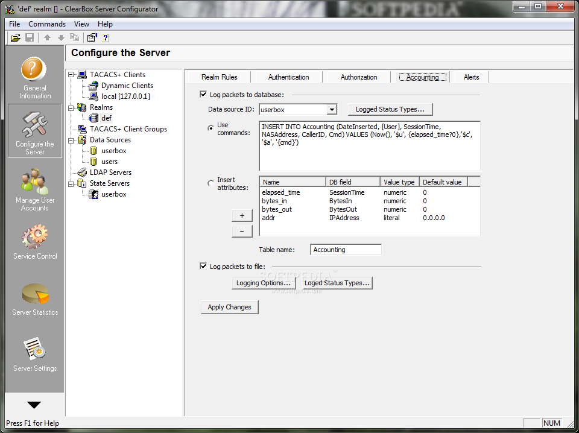Image resolution: width=579 pixels, height=433 pixels.
Task: Select Configure the Server sidebar icon
Action: [x=35, y=131]
